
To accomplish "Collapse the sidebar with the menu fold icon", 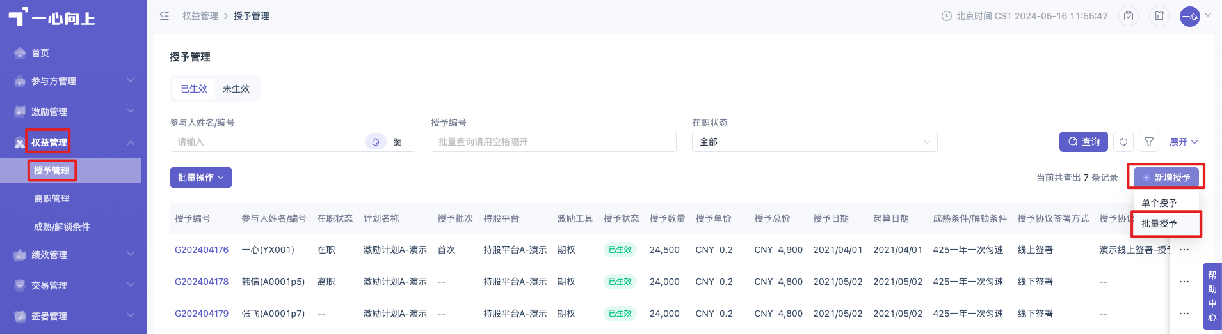I will click(x=165, y=16).
